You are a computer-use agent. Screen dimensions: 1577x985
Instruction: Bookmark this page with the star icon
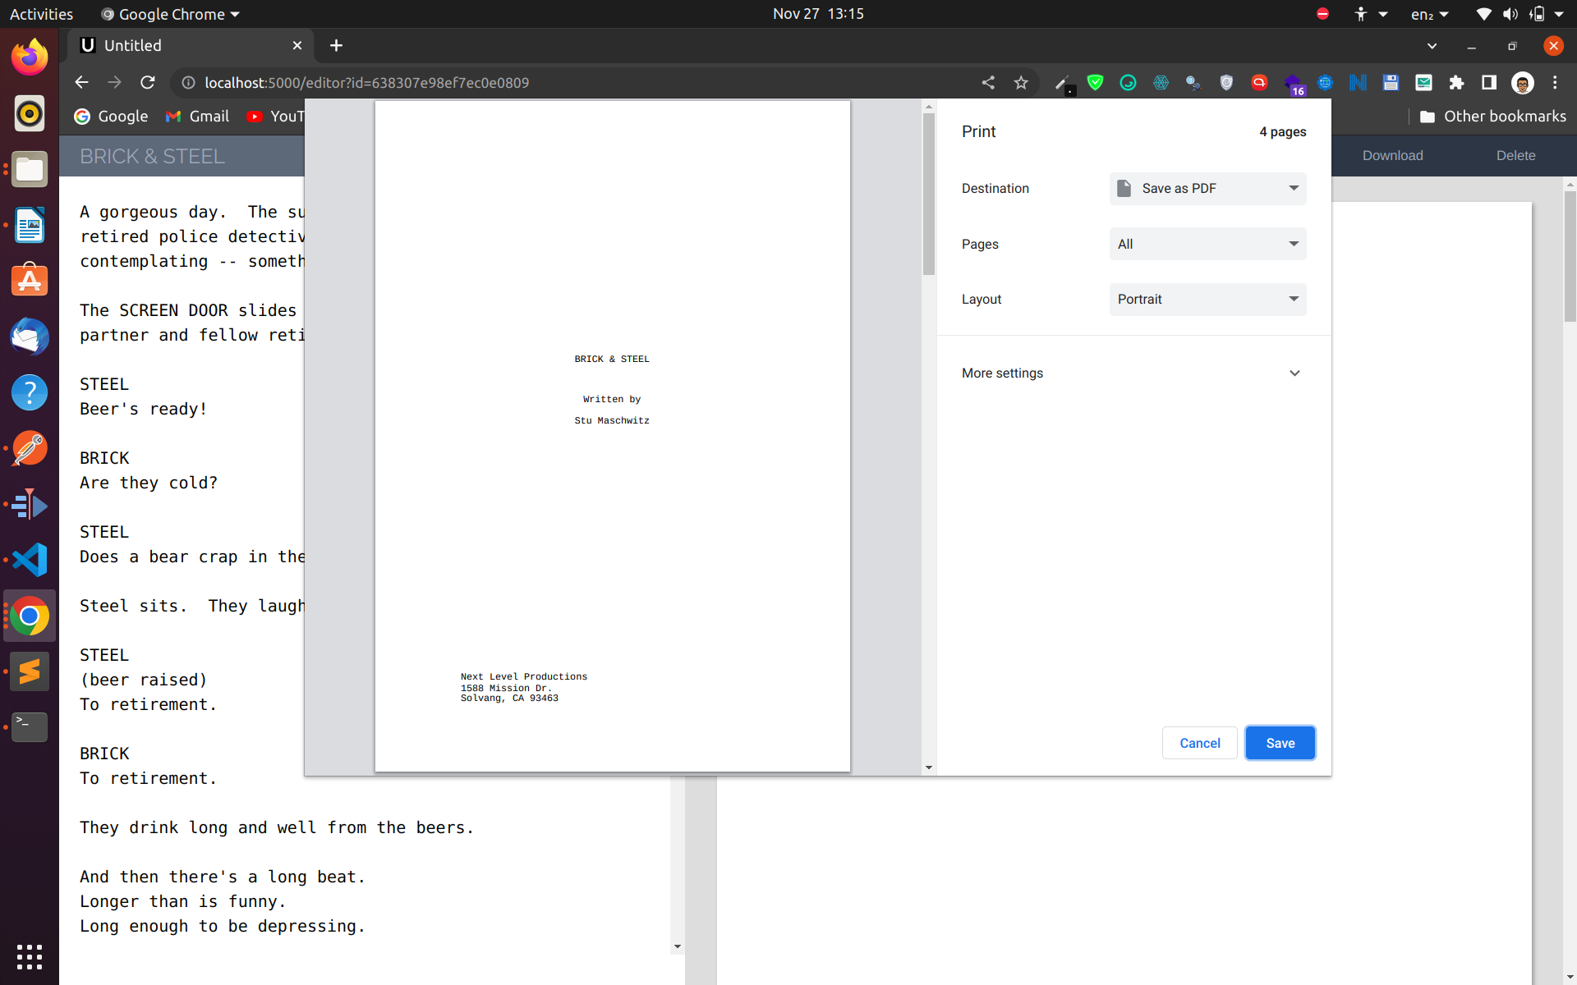pos(1021,82)
